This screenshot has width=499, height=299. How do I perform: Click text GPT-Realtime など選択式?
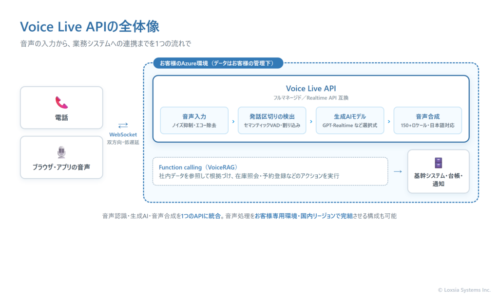pyautogui.click(x=350, y=125)
